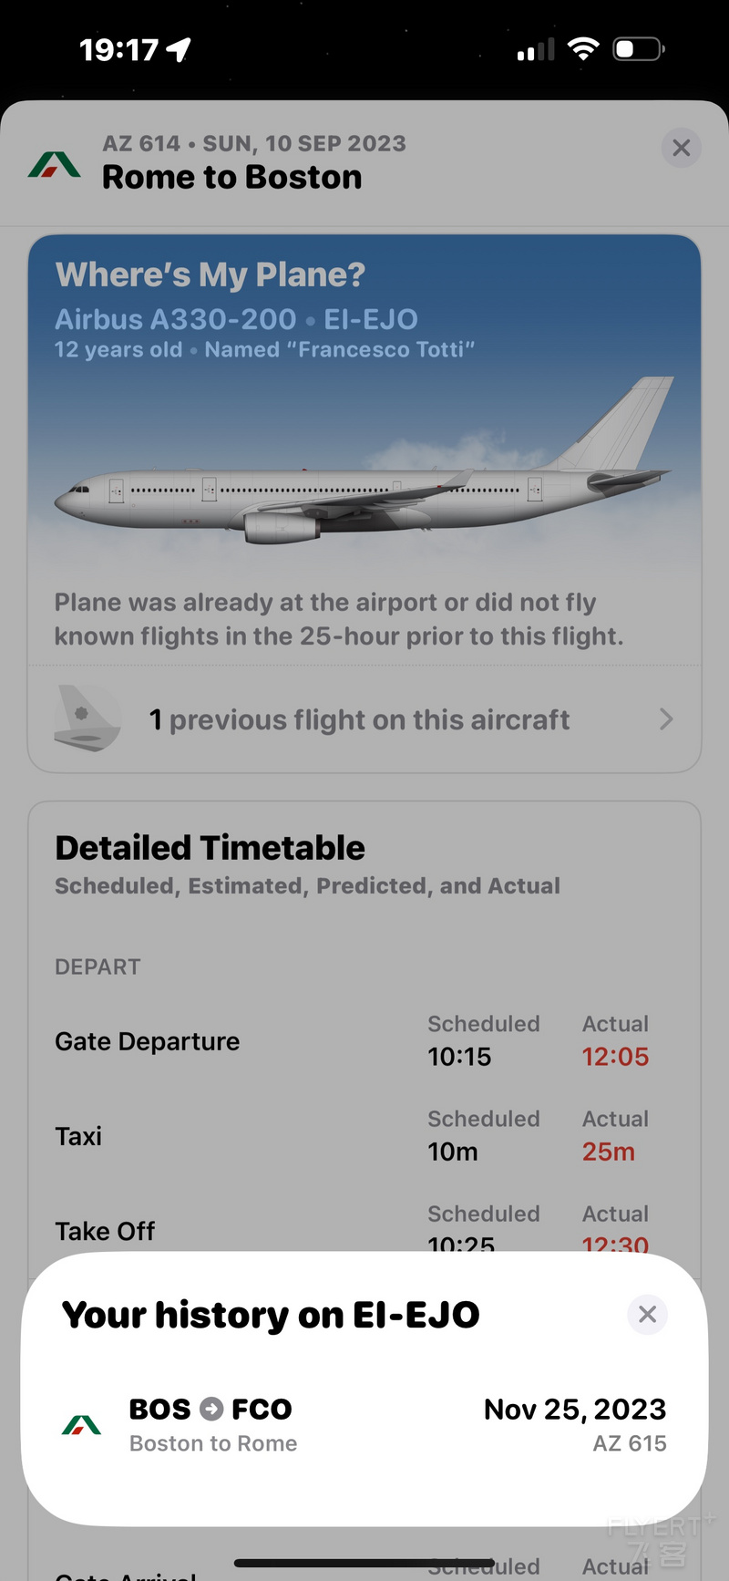This screenshot has width=729, height=1581.
Task: Dismiss the Rome to Boston flight sheet
Action: tap(681, 148)
